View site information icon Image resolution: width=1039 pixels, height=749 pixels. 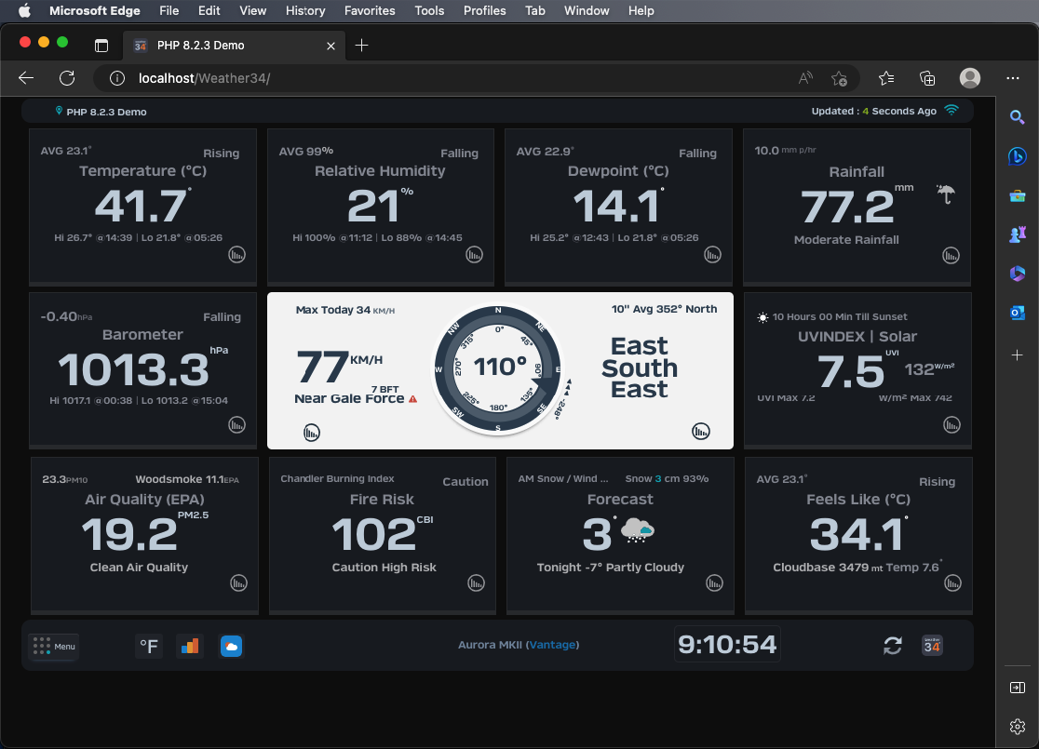117,78
